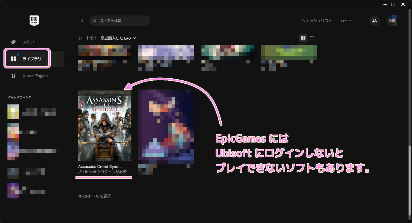The image size is (412, 223).
Task: Select the Unreal Engine icon in sidebar
Action: [13, 76]
